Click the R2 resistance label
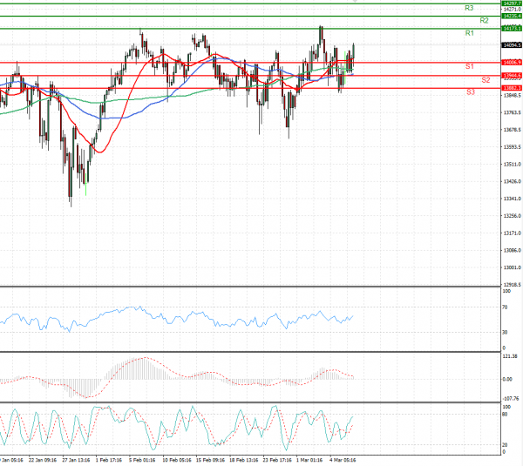The height and width of the screenshot is (466, 523). pos(484,21)
